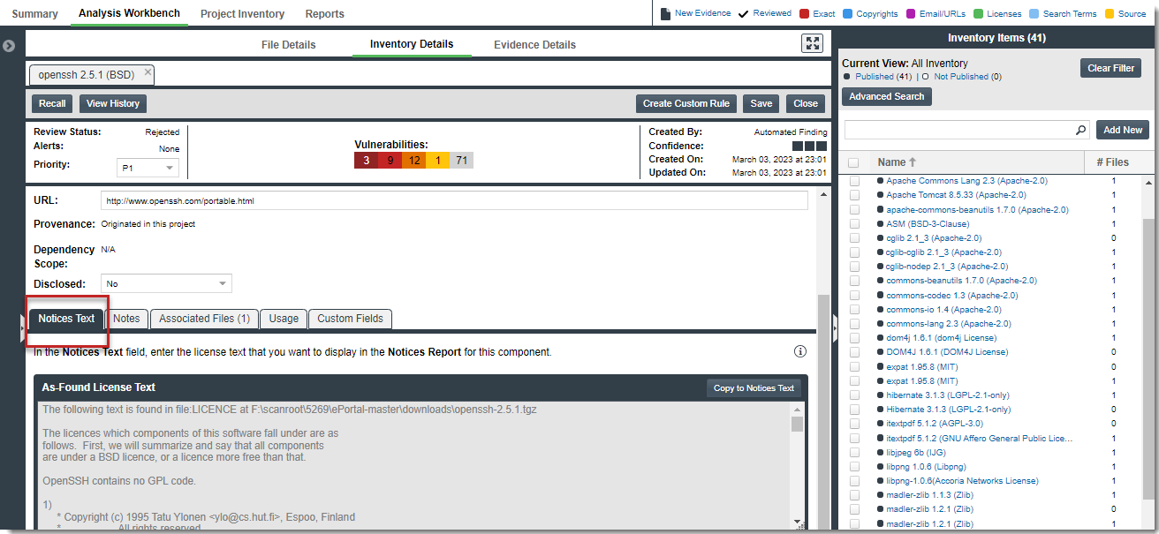The width and height of the screenshot is (1159, 534).
Task: Open madler-zlib 1.1.3 (Zlib) inventory item
Action: (x=929, y=494)
